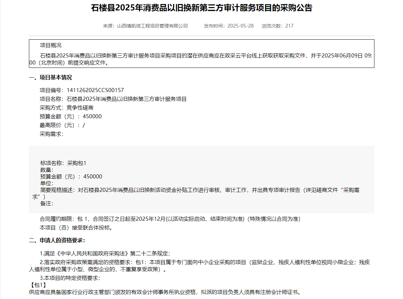Click the announcement title heading

(202, 8)
